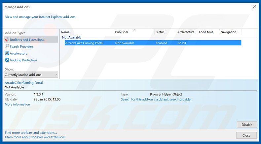Sort by Architecture column header

[x=186, y=32]
